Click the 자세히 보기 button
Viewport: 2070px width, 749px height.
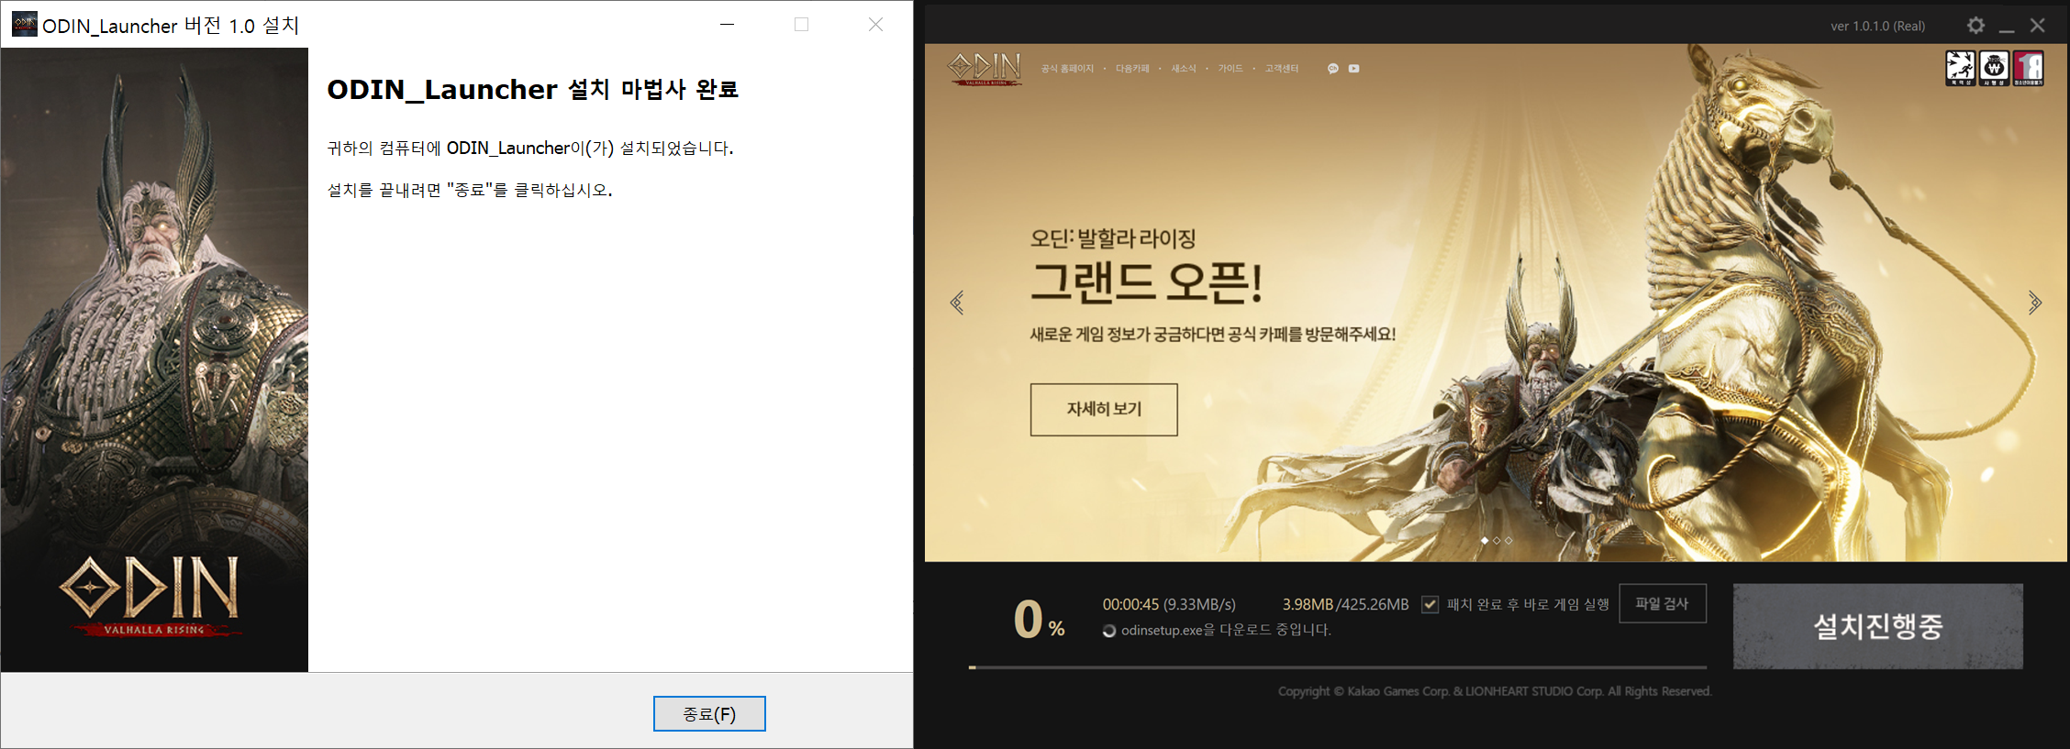[1104, 410]
